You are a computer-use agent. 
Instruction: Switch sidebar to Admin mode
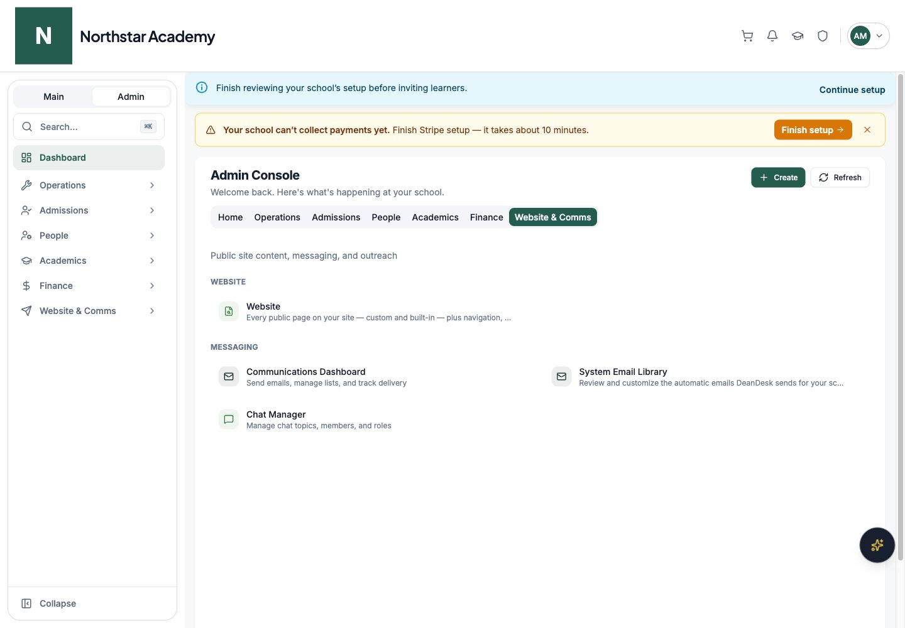[131, 97]
